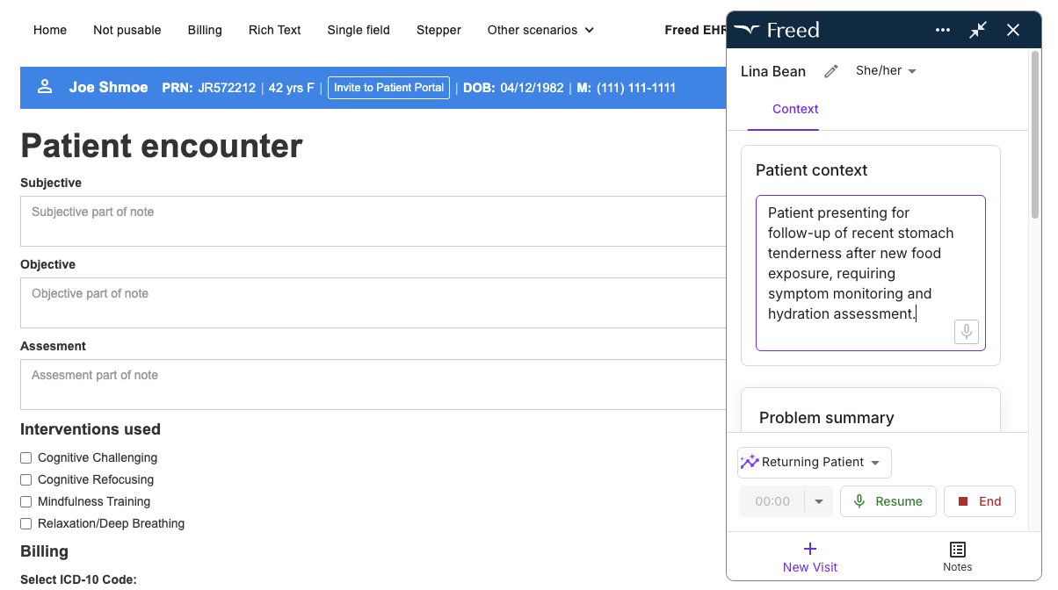
Task: Start a New Visit with the plus icon
Action: [x=809, y=557]
